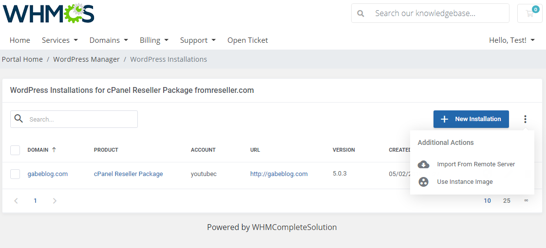This screenshot has height=248, width=546.
Task: Open the gabeblog.com domain link
Action: coord(48,174)
